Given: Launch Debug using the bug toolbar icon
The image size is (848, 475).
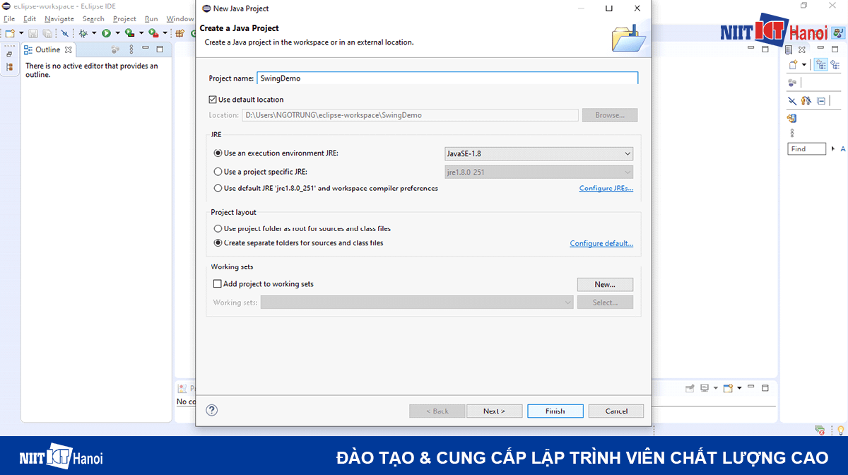Looking at the screenshot, I should coord(83,33).
